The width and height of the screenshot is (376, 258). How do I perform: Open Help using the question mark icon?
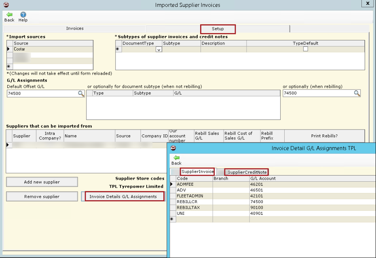click(x=23, y=15)
